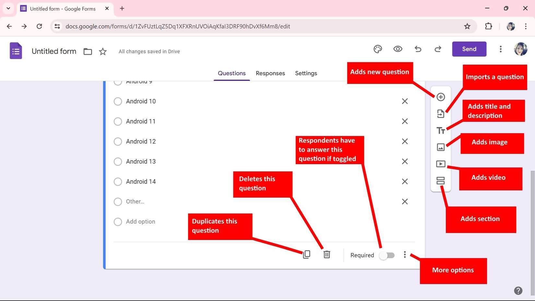Open Google Forms home logo

16,51
